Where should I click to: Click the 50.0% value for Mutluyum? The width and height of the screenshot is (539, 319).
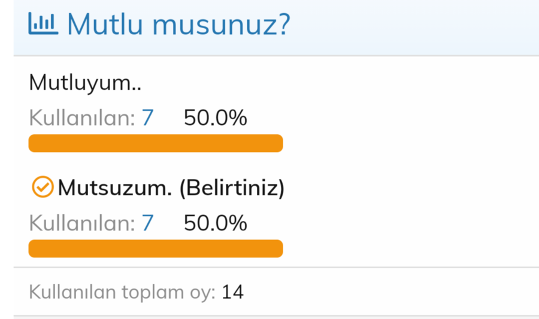tap(215, 118)
